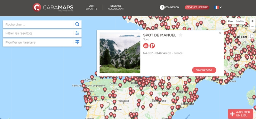256x119 pixels.
Task: Expand Planifier un itinéraire panel
Action: click(x=42, y=43)
